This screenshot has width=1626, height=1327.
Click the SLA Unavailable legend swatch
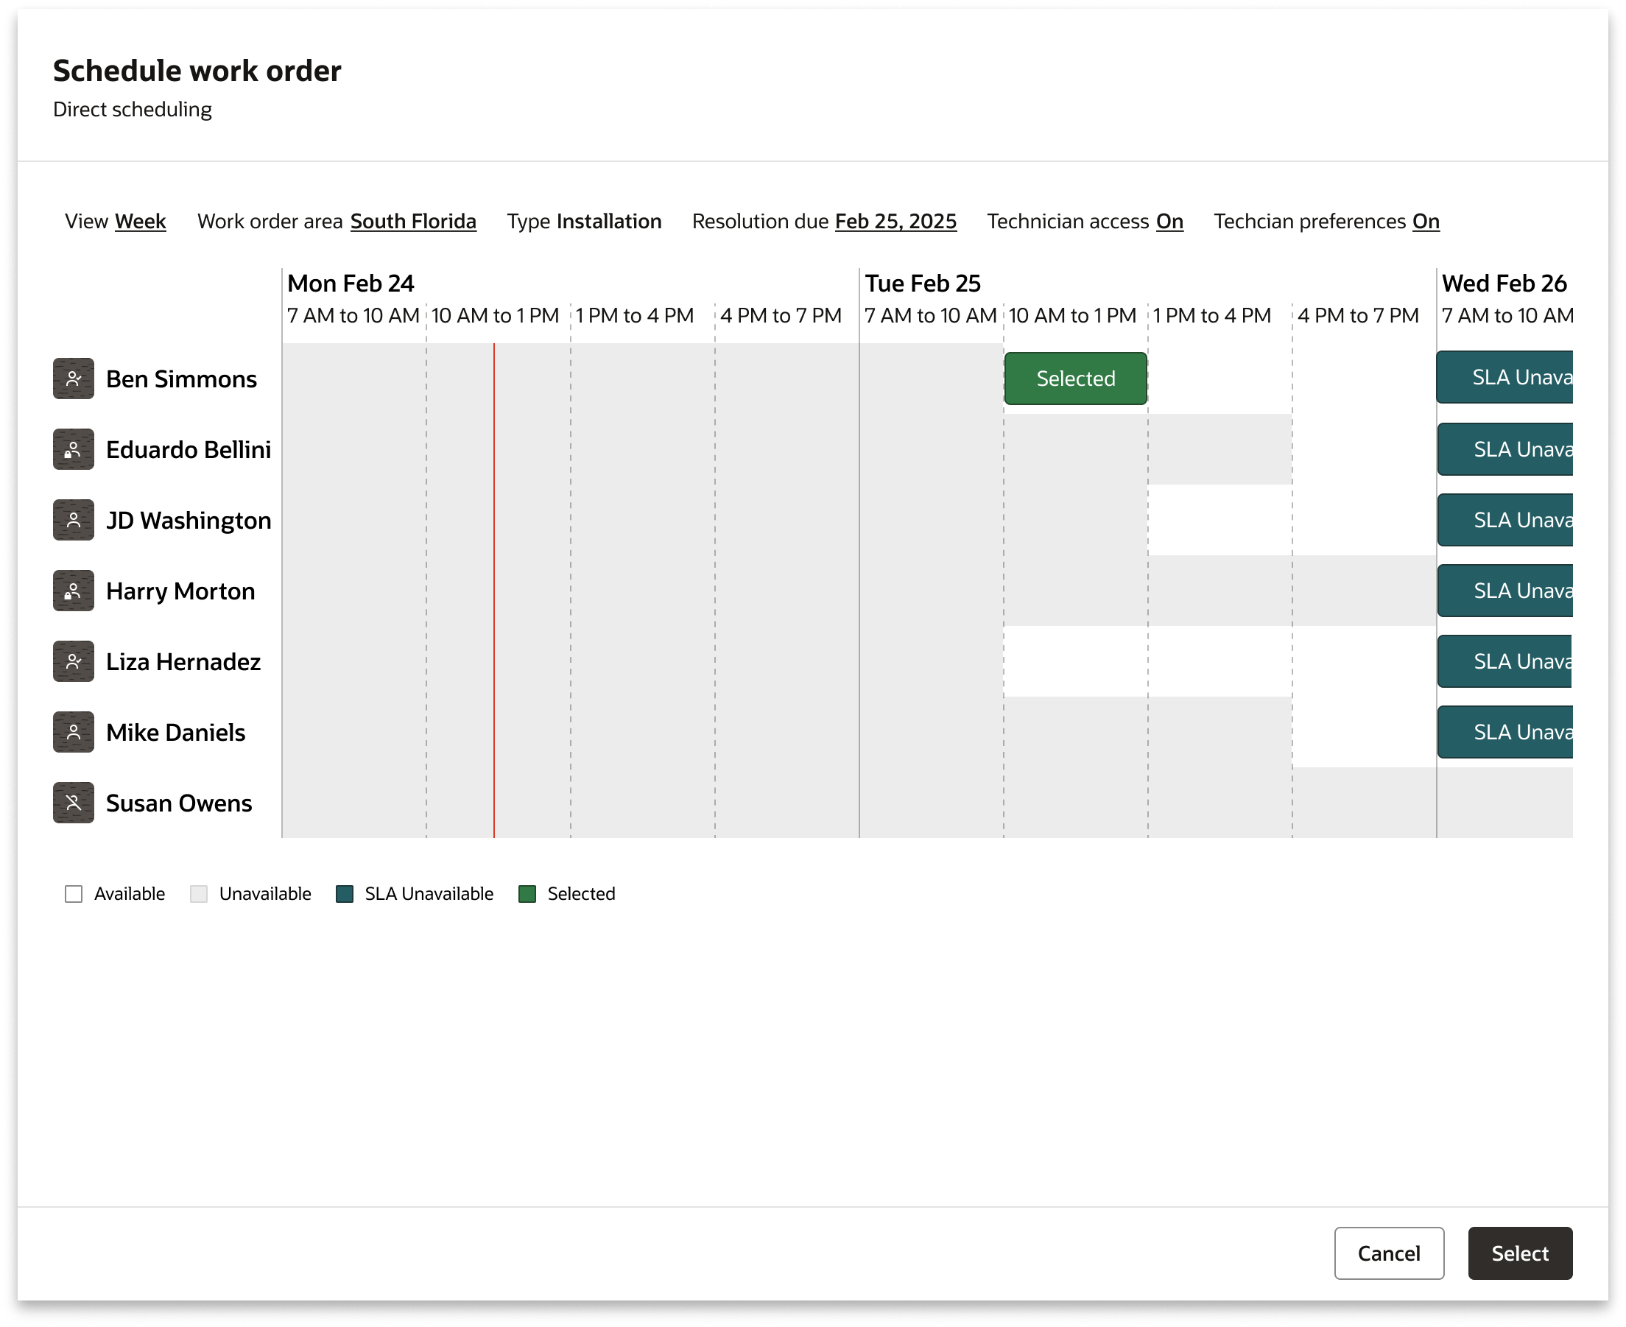coord(345,894)
